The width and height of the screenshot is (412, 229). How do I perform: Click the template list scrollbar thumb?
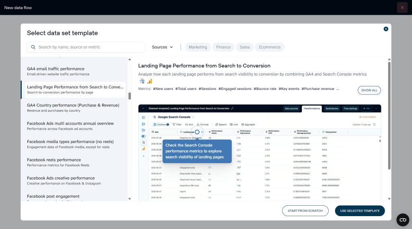pos(130,96)
